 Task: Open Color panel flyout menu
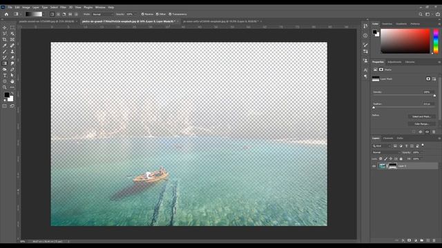(x=439, y=24)
